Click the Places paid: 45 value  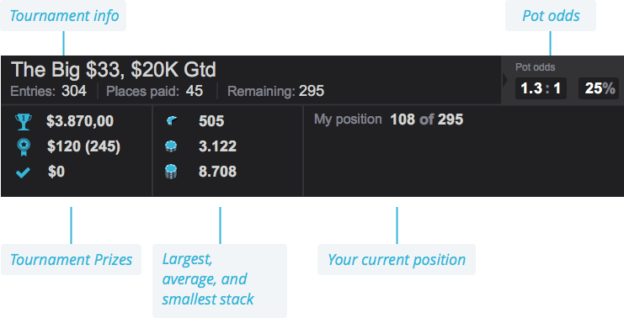155,91
